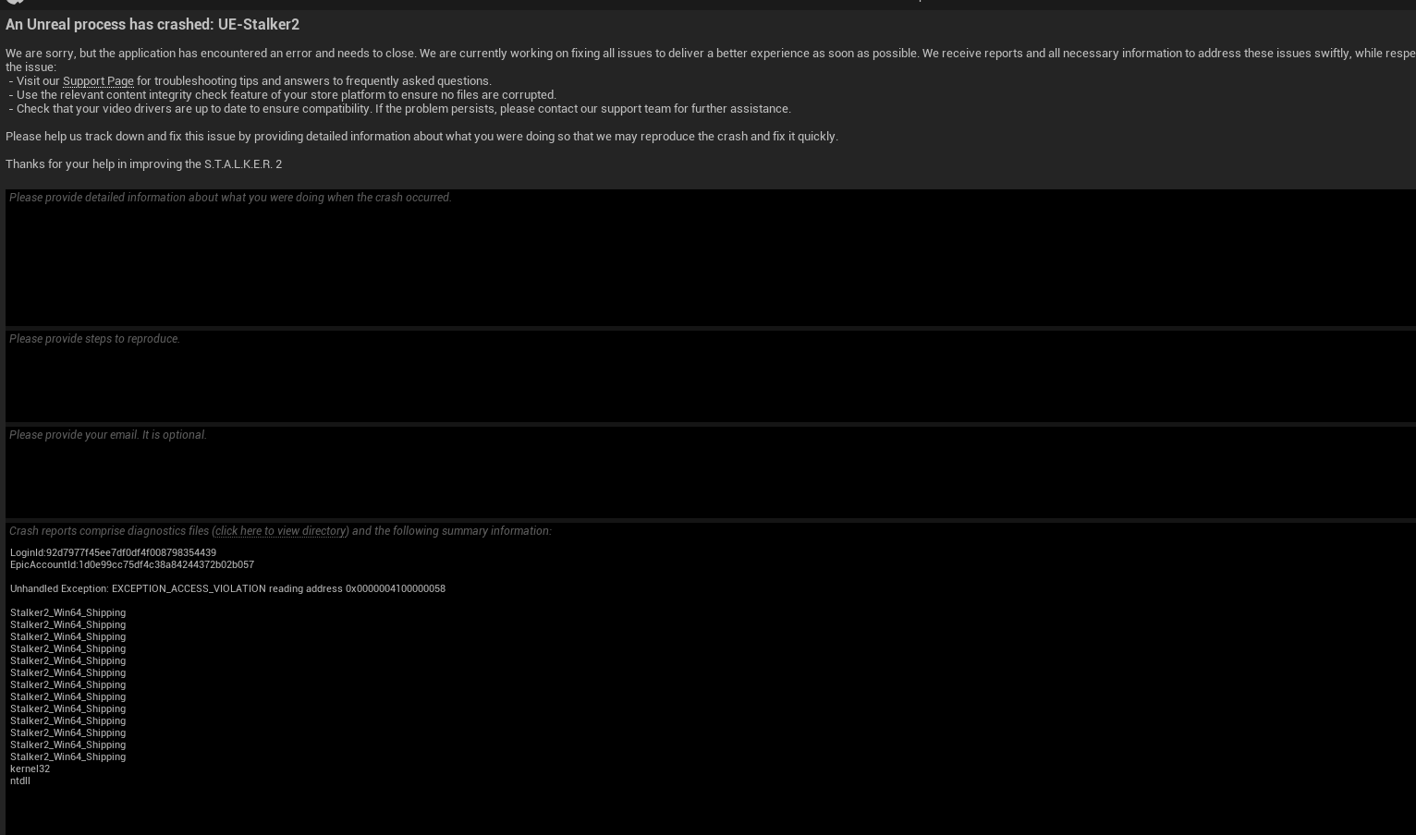Viewport: 1416px width, 835px height.
Task: Click the content integrity check tip line
Action: (x=282, y=95)
